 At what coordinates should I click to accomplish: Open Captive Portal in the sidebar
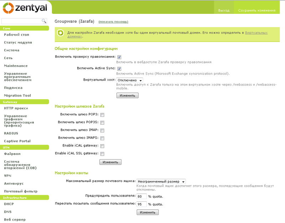click(x=17, y=141)
